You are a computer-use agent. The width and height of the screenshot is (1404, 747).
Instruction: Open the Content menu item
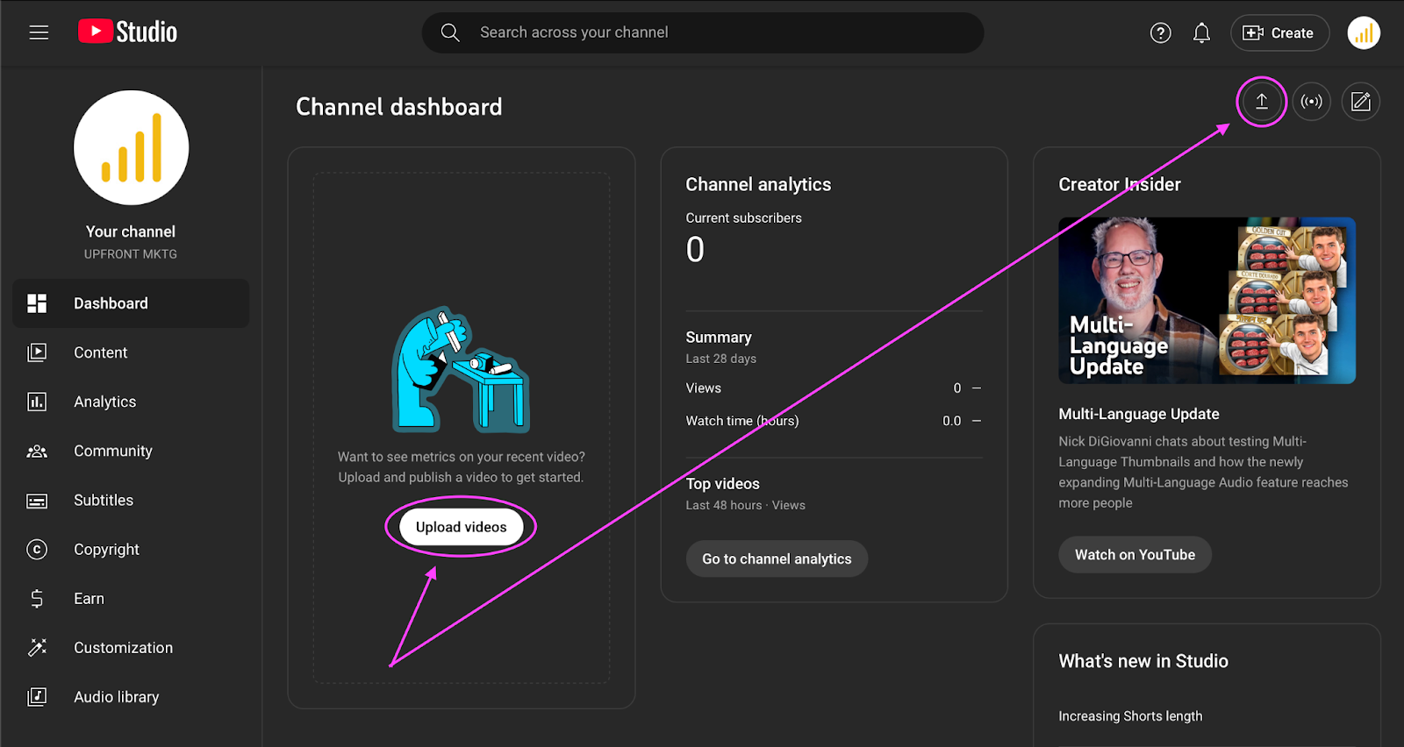[x=131, y=352]
